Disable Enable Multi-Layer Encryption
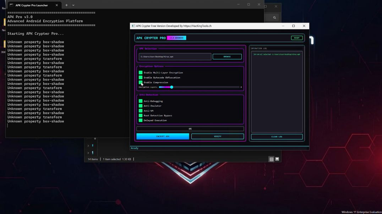The width and height of the screenshot is (382, 214). 140,73
